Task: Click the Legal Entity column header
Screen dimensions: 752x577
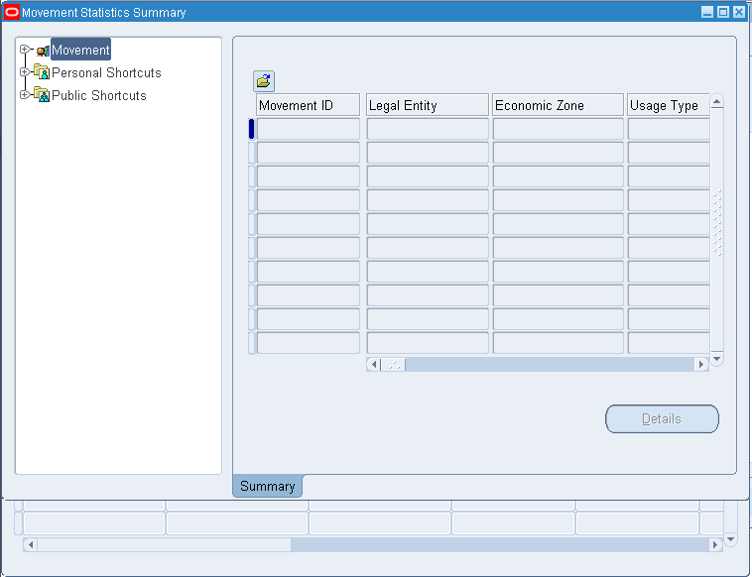Action: 428,105
